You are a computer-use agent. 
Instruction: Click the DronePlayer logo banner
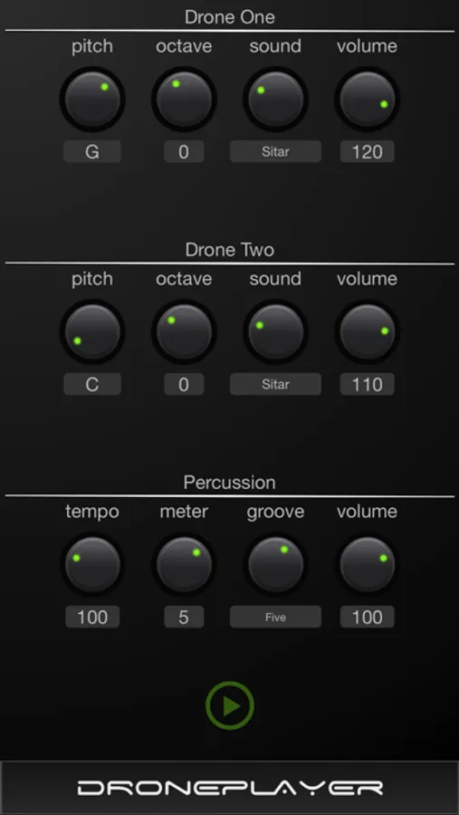coord(230,788)
